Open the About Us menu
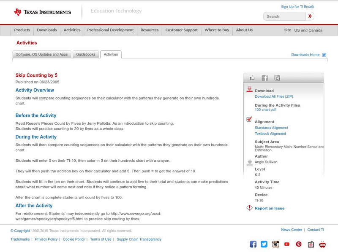Viewport: 338px width, 252px height. click(x=244, y=30)
